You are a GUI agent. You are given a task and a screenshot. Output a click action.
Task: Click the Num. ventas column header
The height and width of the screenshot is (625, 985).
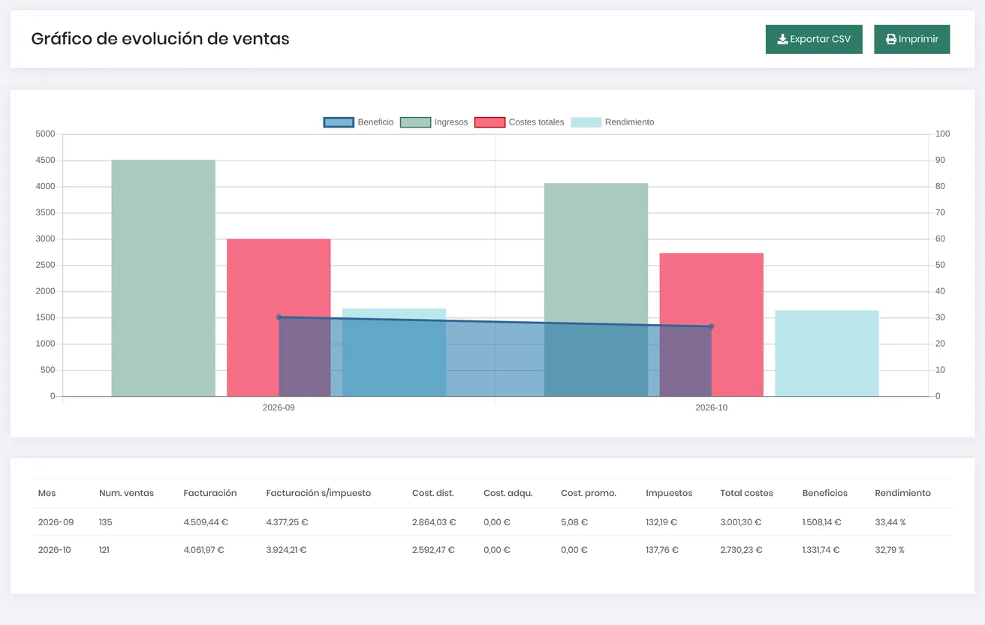click(x=126, y=493)
